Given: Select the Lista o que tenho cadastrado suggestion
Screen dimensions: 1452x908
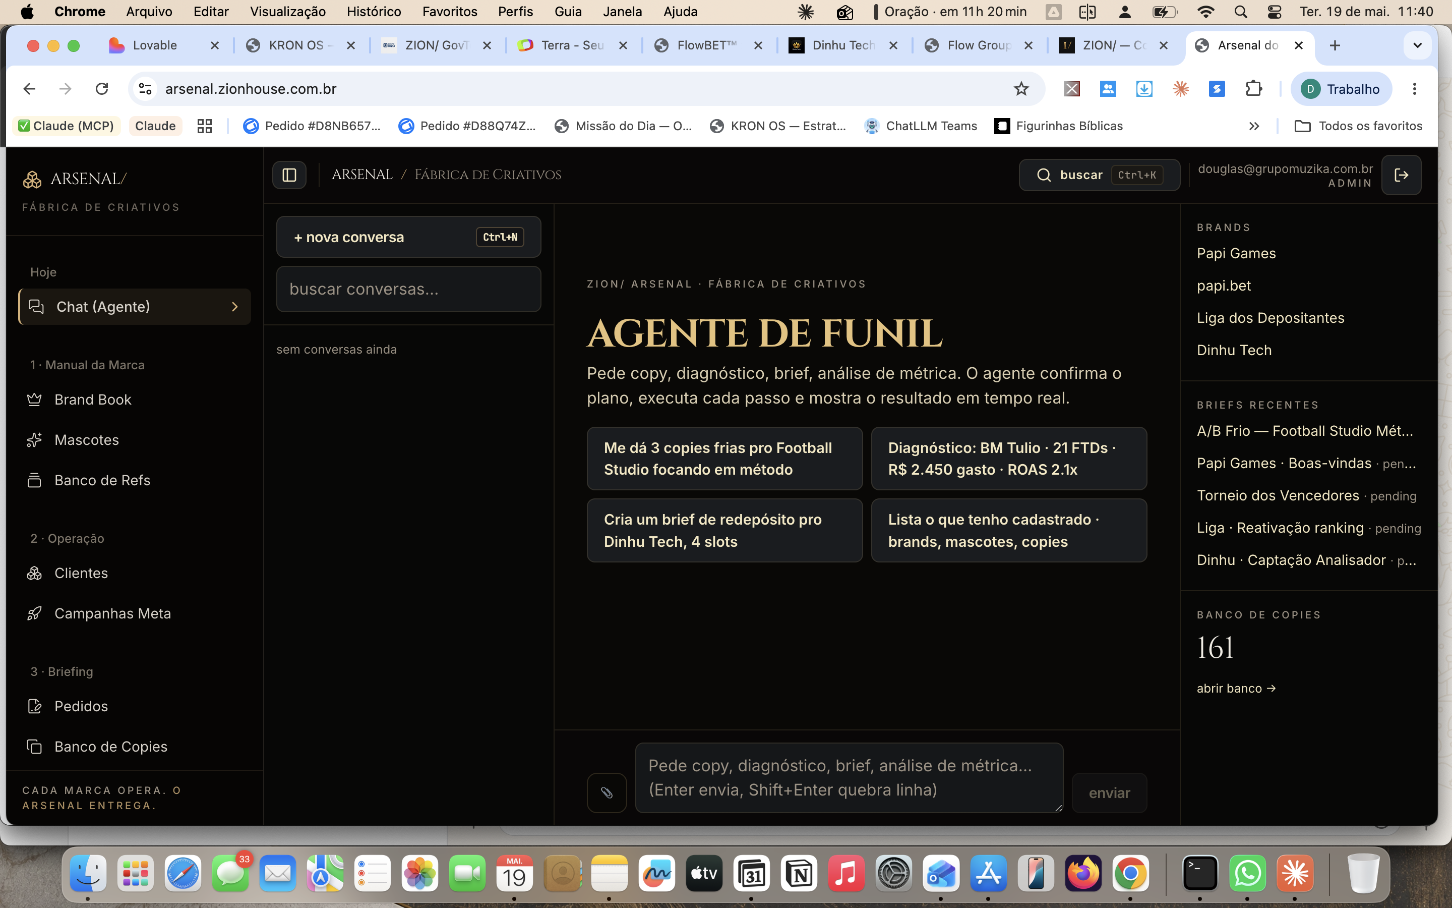Looking at the screenshot, I should coord(1009,530).
